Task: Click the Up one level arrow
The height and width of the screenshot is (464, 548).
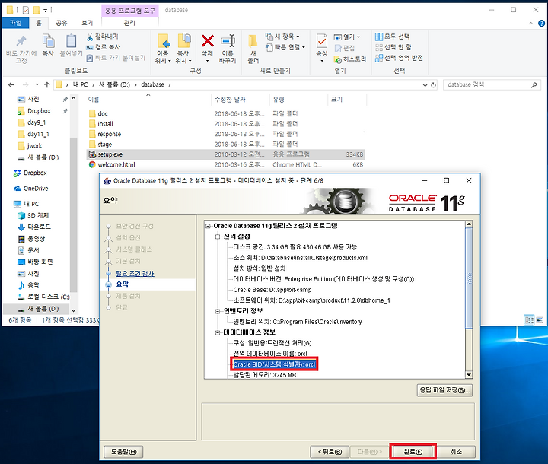Action: pyautogui.click(x=47, y=85)
